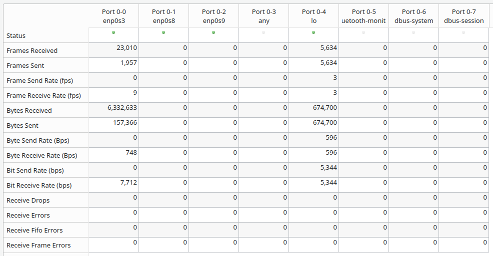Screen dimensions: 493x256
Task: Click the dbus-system port status indicator
Action: coord(413,32)
